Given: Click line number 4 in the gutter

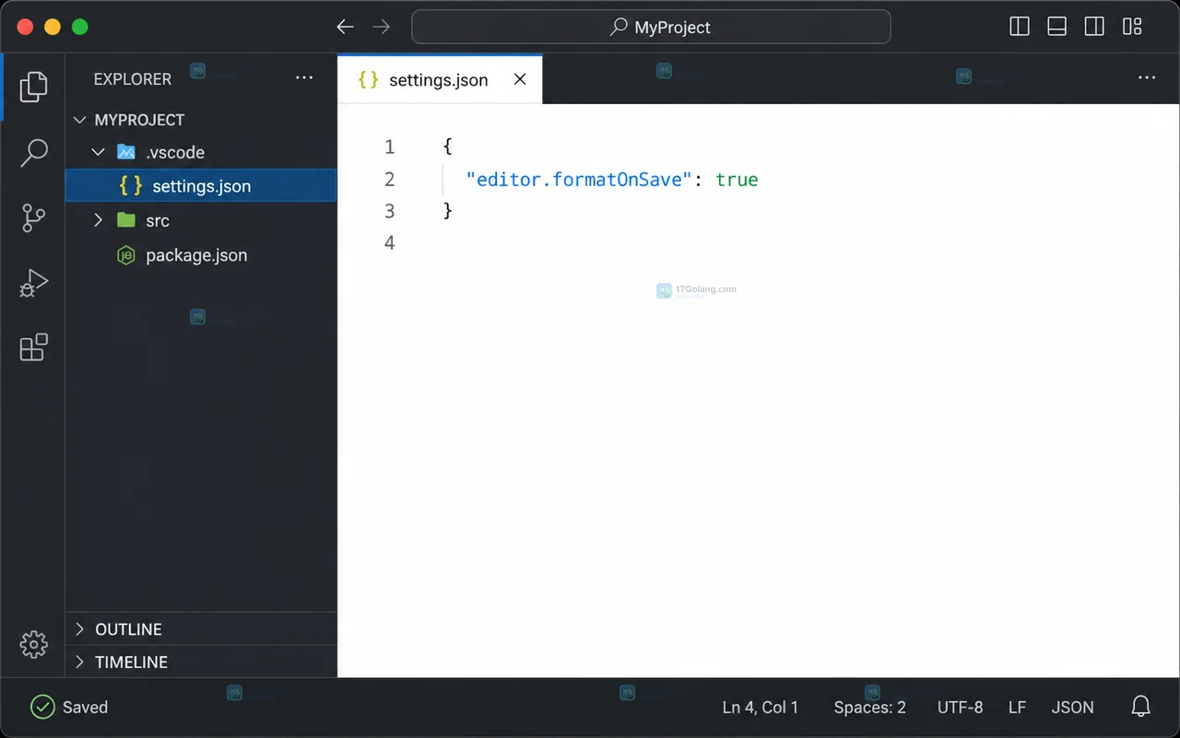Looking at the screenshot, I should pyautogui.click(x=389, y=242).
